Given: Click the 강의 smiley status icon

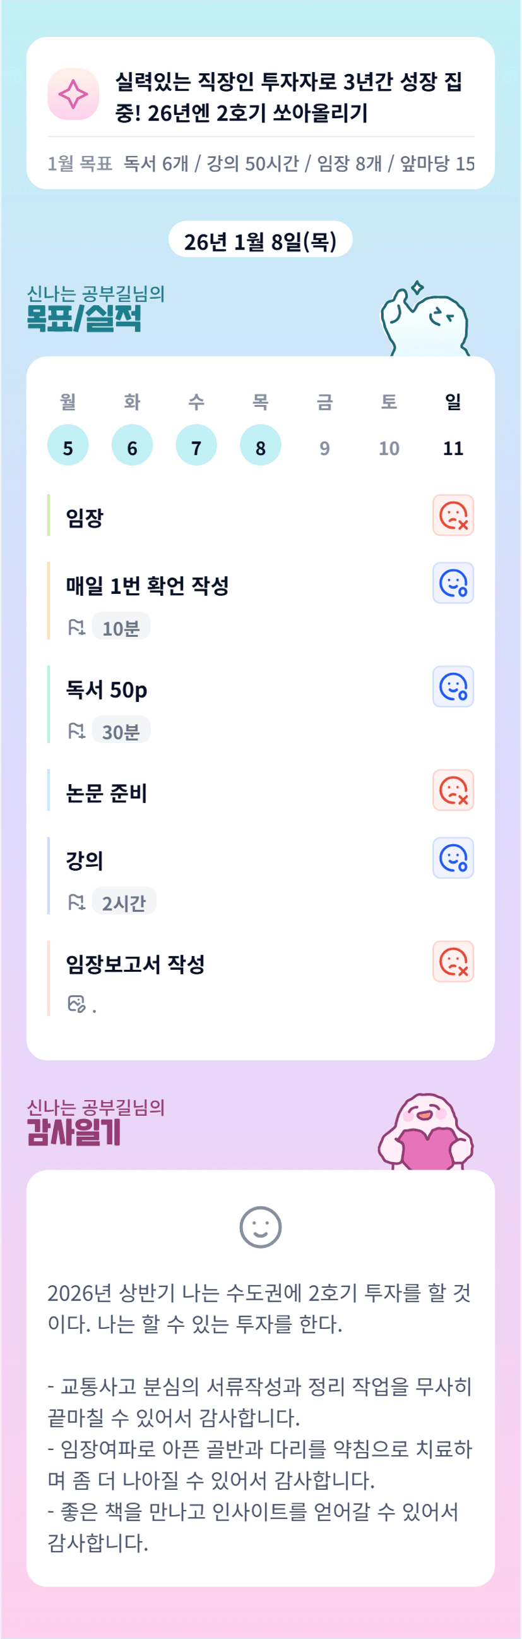Looking at the screenshot, I should point(453,857).
